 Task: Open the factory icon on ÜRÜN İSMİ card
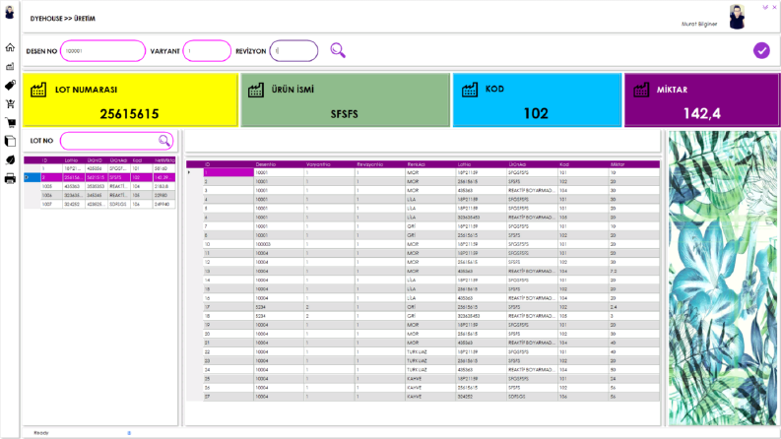pos(255,90)
